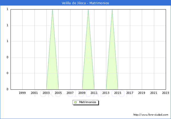Click the green Matrimonios legend color square
The image size is (171, 119).
point(76,102)
